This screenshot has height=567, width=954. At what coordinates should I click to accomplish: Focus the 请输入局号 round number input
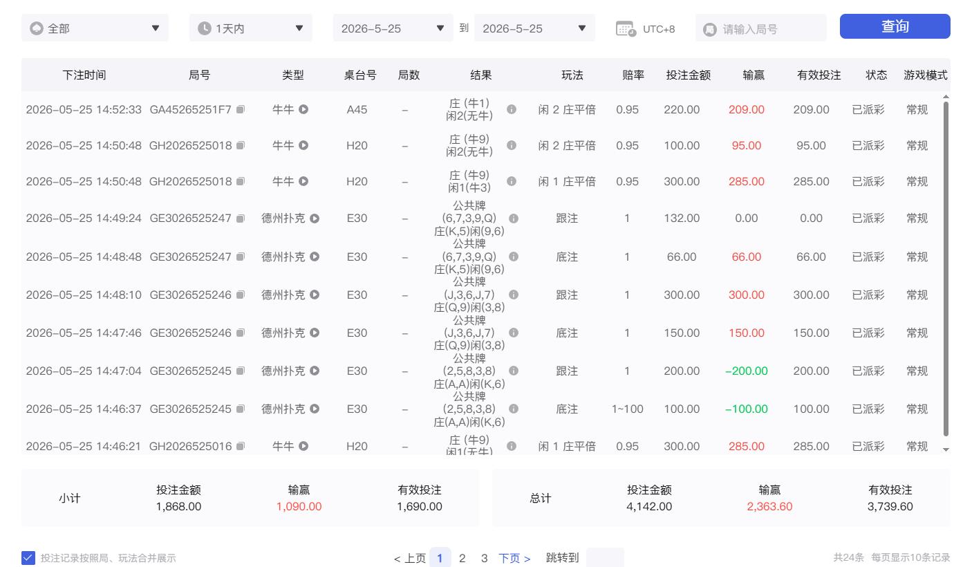click(x=761, y=28)
